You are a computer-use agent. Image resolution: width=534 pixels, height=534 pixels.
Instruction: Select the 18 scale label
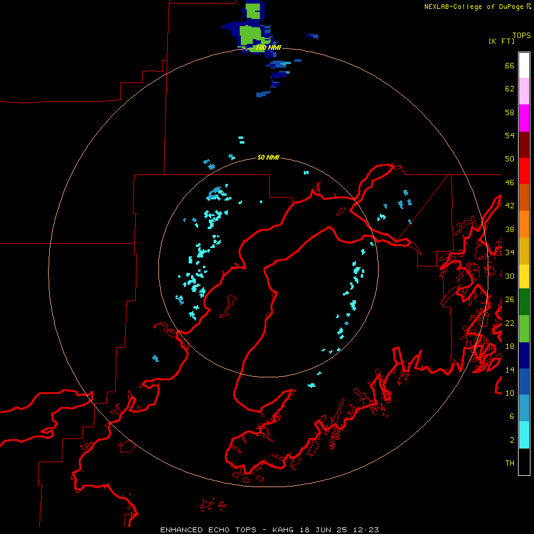[510, 347]
